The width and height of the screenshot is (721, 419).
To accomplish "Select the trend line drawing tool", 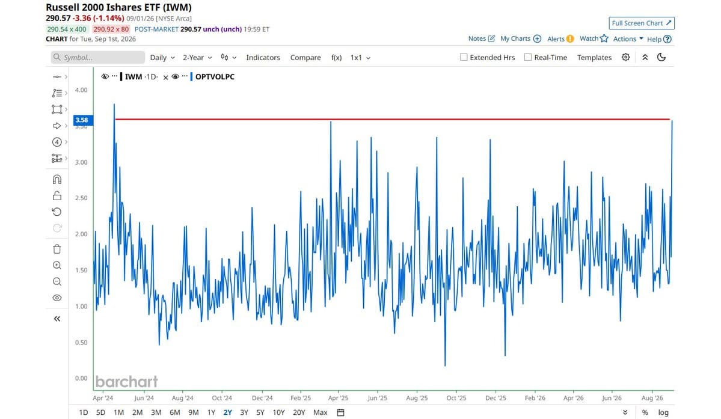I will click(x=57, y=77).
